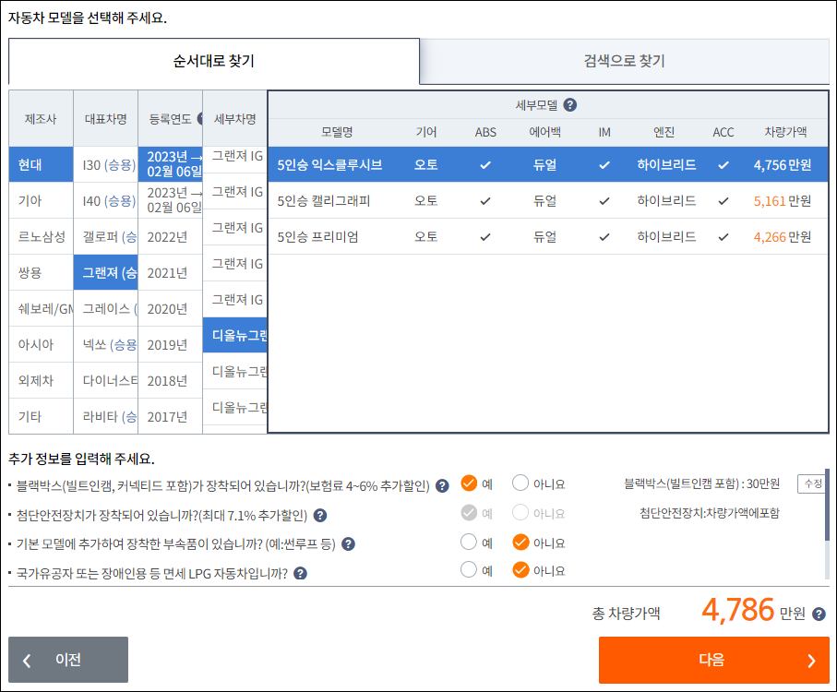Select 5인승 익스클루시브 model row
Image resolution: width=837 pixels, height=692 pixels.
(x=547, y=165)
